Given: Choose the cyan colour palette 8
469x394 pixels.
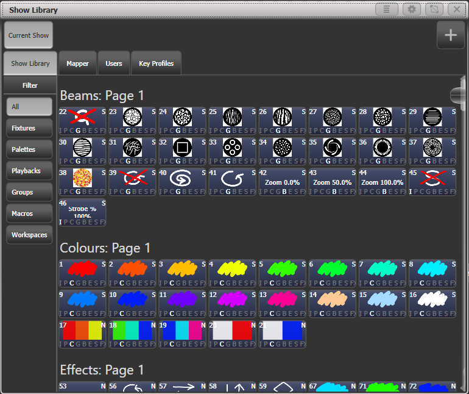Looking at the screenshot, I should [432, 273].
